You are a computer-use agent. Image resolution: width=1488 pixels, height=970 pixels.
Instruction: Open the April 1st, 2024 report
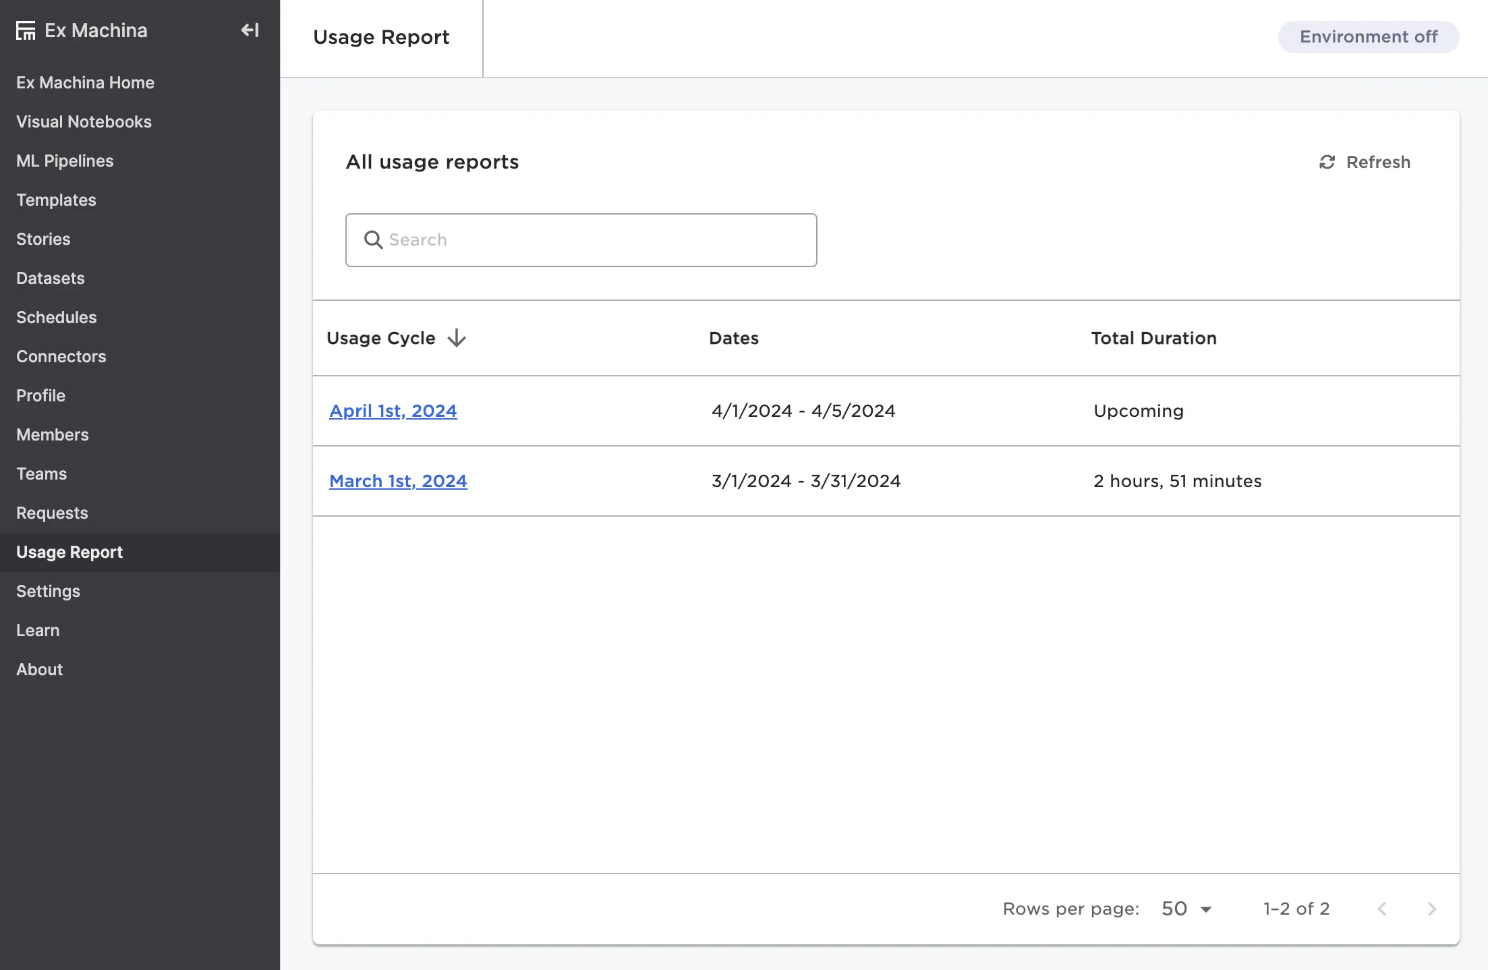pyautogui.click(x=393, y=411)
